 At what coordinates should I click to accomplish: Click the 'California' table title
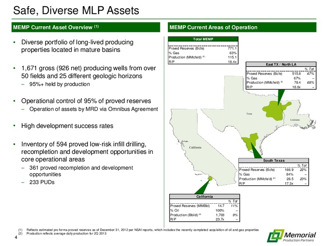tap(204, 197)
